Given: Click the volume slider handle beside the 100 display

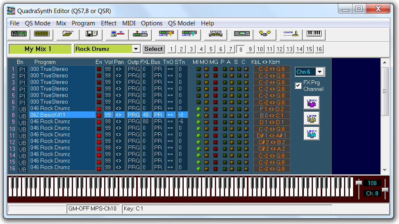Looking at the screenshot, I should (358, 183).
